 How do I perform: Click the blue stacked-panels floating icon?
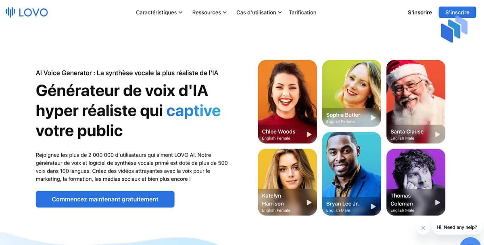(454, 29)
